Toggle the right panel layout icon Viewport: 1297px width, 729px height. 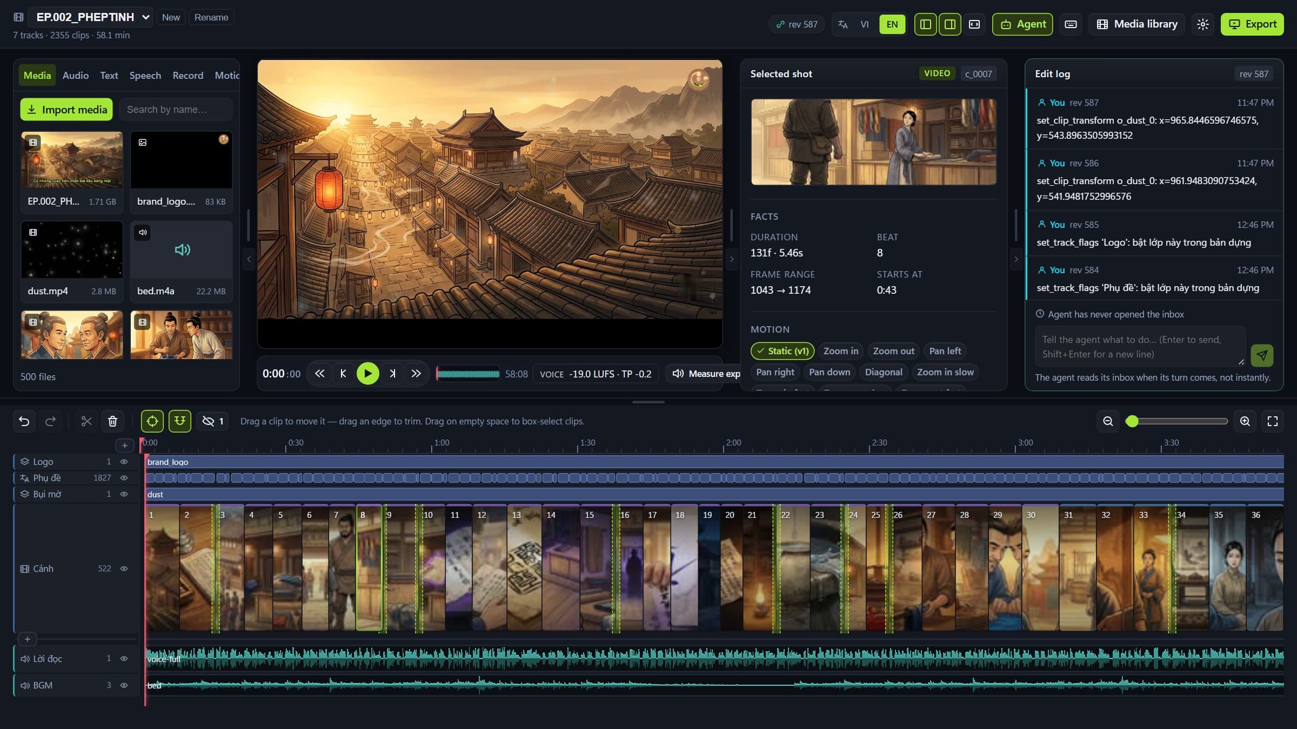coord(950,24)
